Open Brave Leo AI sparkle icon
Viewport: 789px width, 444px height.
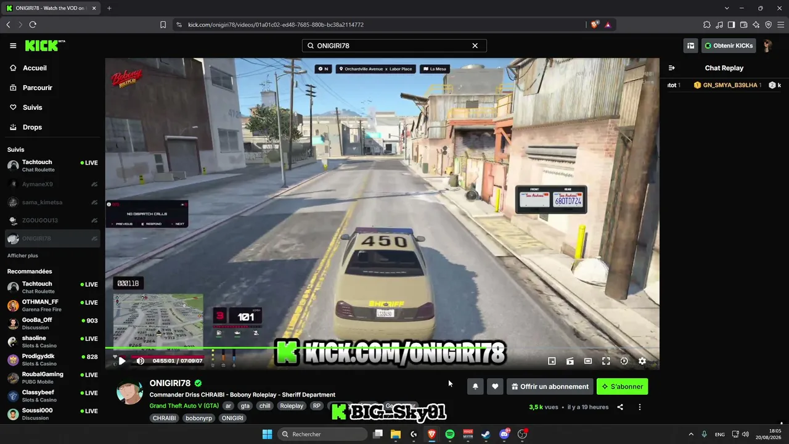tap(756, 25)
